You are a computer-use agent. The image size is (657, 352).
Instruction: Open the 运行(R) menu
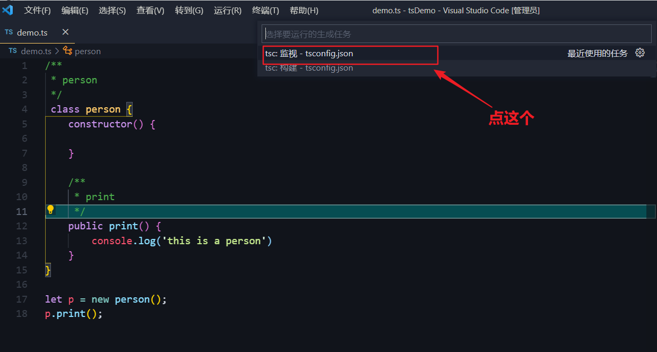[228, 11]
